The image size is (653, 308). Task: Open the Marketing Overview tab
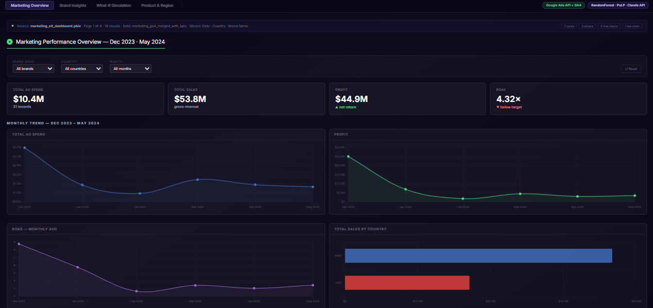30,5
